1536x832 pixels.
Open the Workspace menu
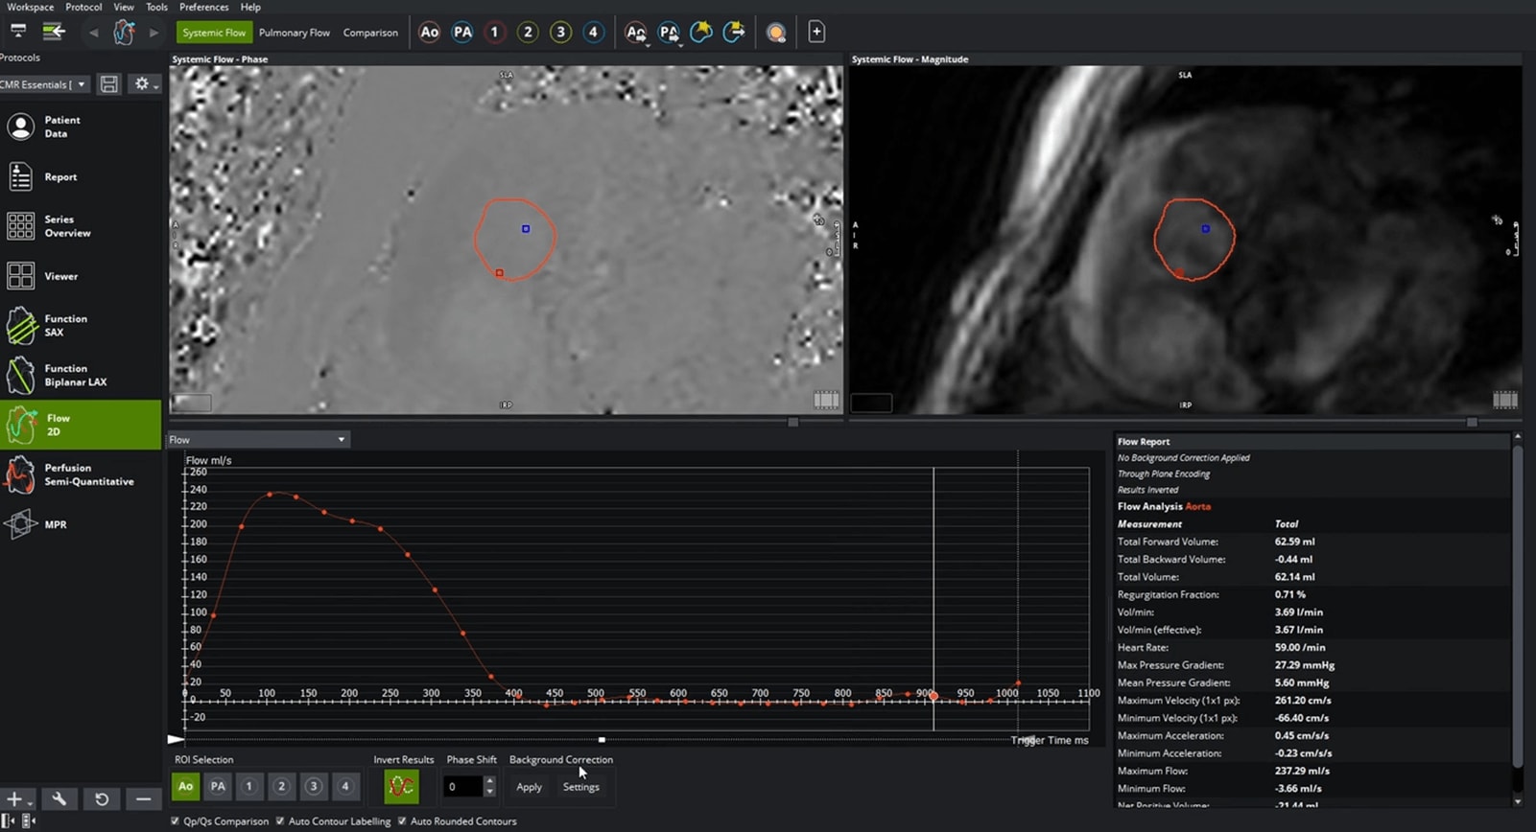pos(30,7)
